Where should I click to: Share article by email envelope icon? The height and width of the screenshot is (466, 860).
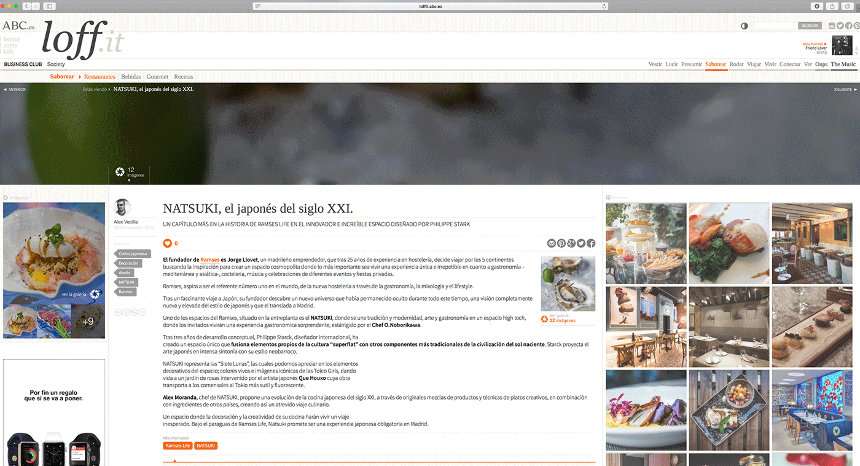(x=551, y=243)
